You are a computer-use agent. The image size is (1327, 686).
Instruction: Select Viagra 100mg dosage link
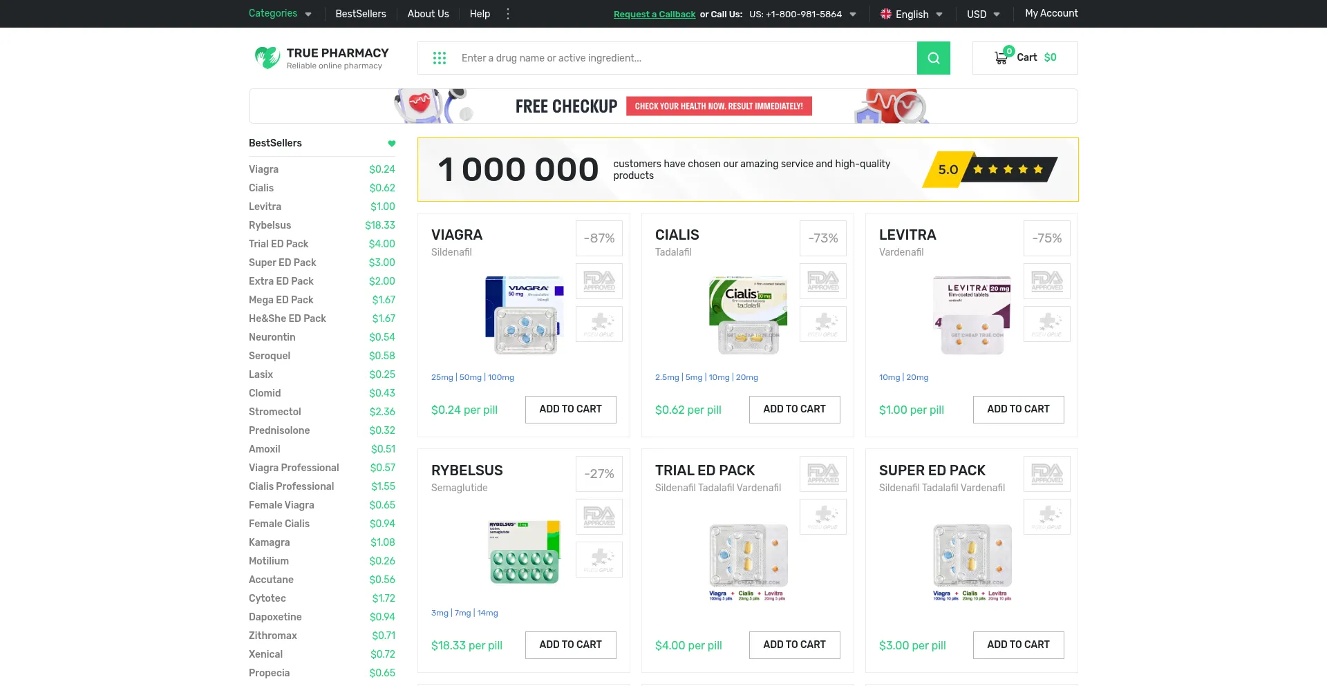point(501,377)
